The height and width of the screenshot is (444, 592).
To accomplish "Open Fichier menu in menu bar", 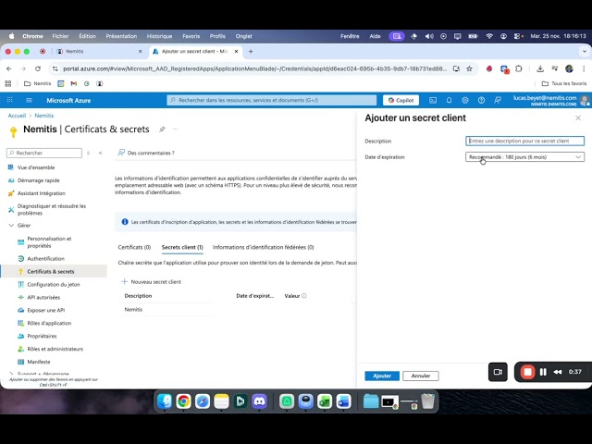I will [x=60, y=36].
